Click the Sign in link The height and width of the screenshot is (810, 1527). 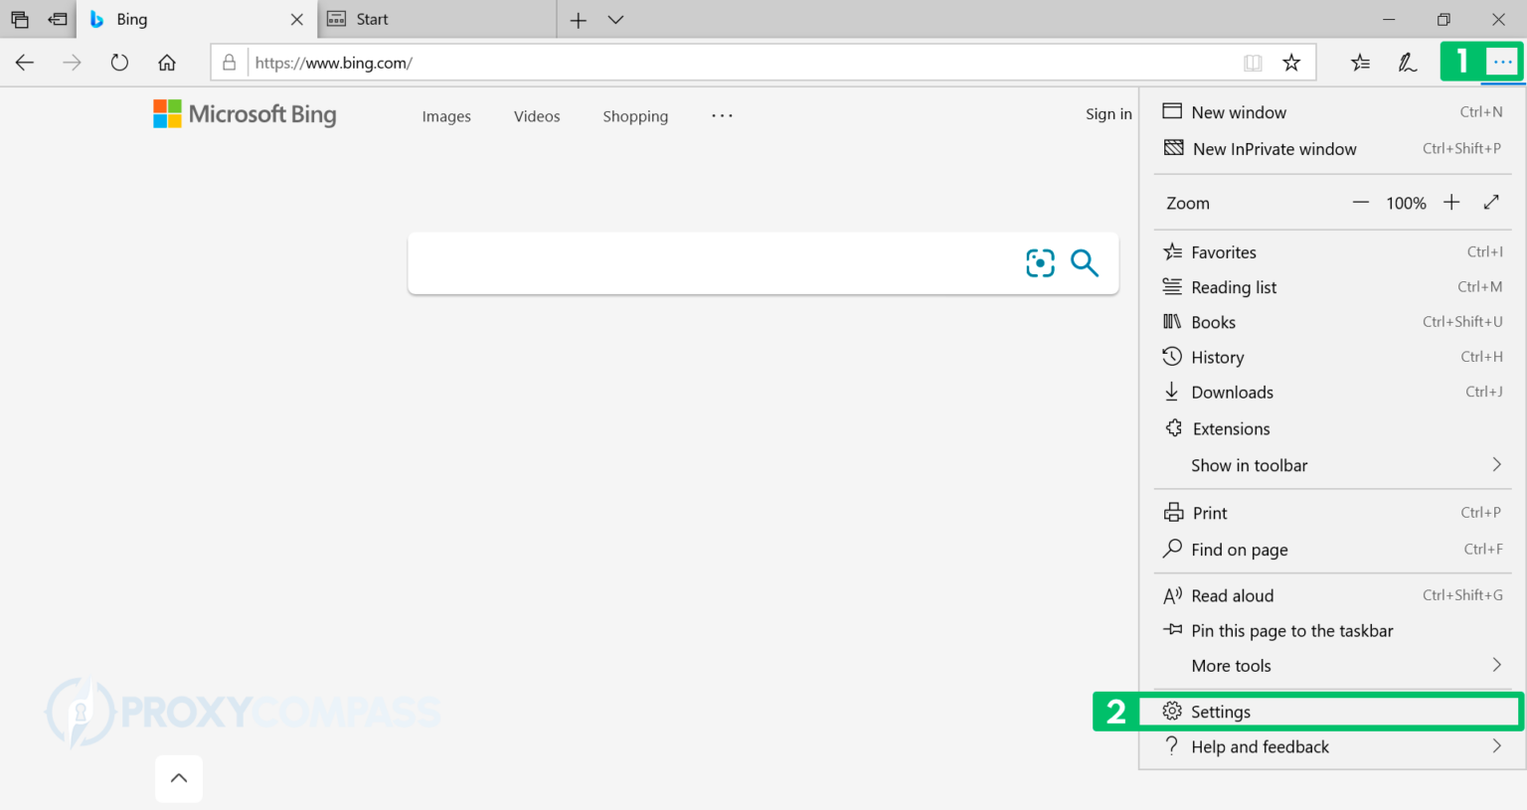point(1107,113)
